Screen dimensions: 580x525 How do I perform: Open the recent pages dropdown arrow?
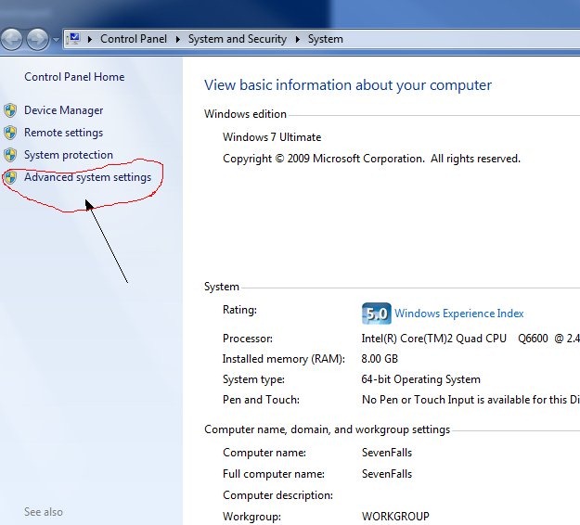pos(56,40)
